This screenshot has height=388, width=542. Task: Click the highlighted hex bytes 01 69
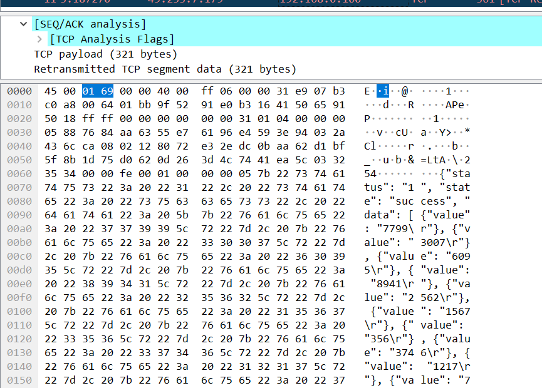[97, 91]
